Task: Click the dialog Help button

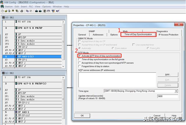Action: (174, 115)
